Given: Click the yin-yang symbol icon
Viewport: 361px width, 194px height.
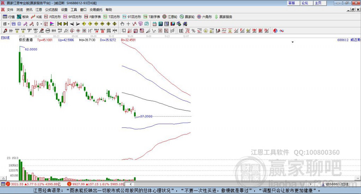Looking at the screenshot, I should (275, 31).
